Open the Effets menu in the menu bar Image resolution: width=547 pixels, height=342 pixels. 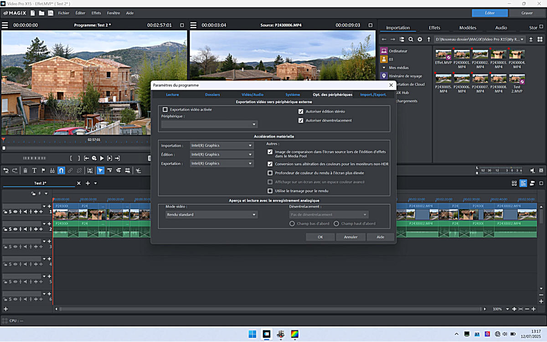click(96, 13)
